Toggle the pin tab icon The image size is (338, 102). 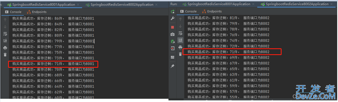(173, 66)
